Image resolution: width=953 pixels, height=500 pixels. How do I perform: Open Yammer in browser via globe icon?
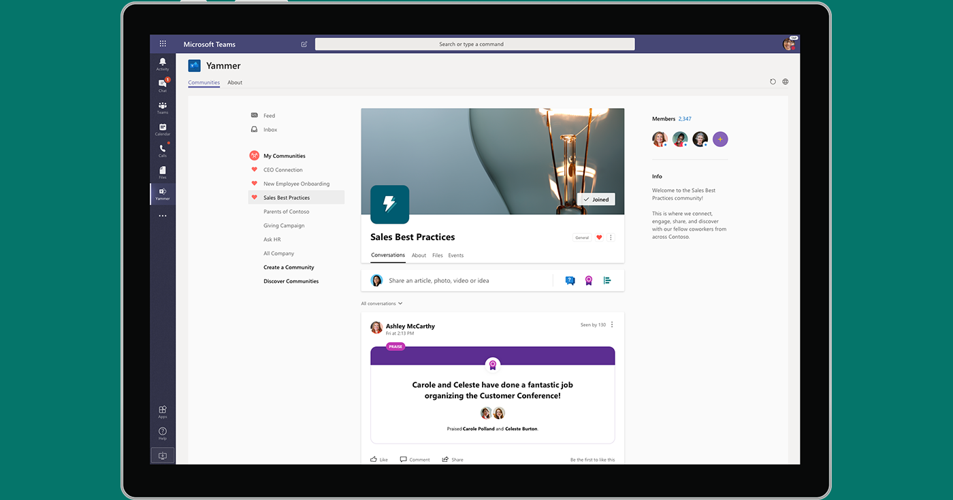(785, 81)
